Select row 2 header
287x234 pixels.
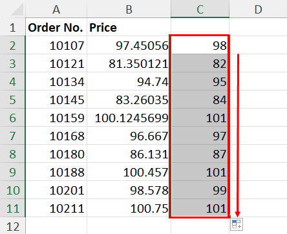tap(12, 45)
